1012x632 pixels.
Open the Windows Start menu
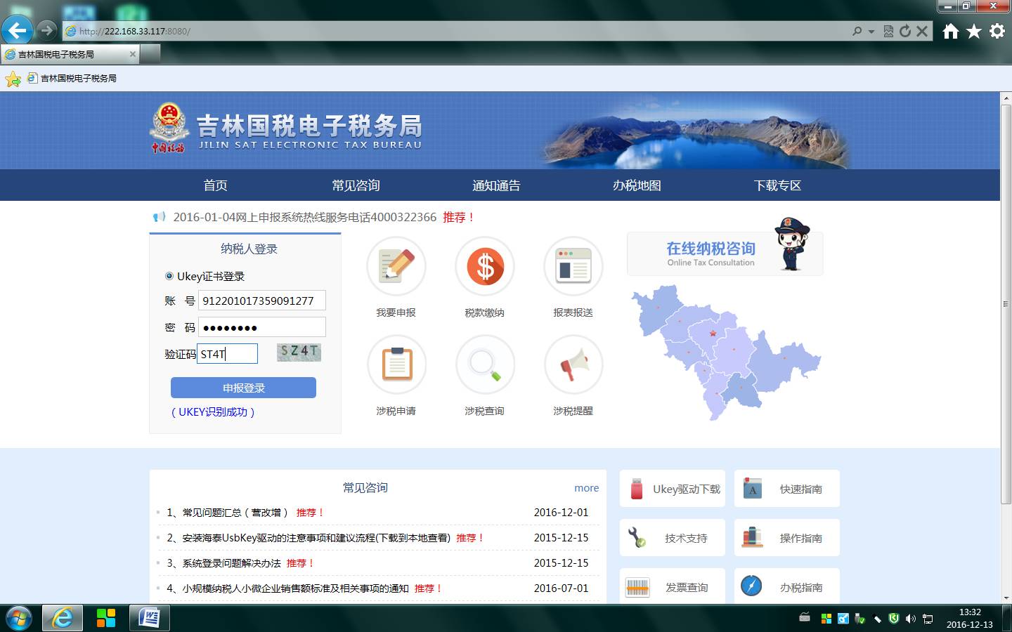click(x=18, y=618)
